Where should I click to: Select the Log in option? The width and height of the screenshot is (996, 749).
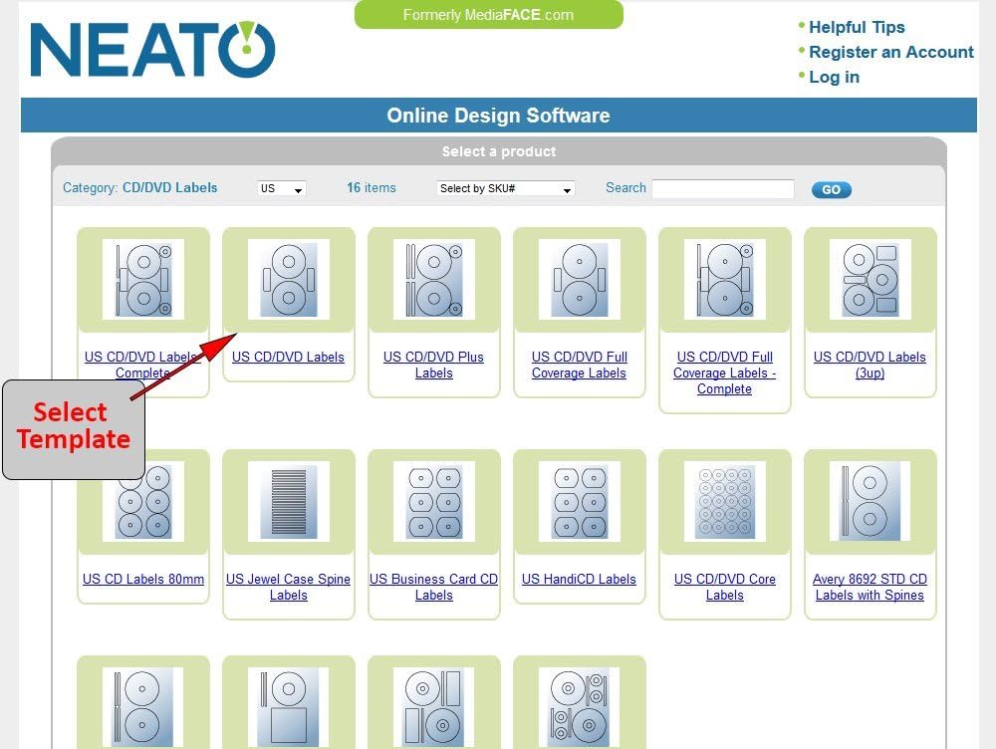[x=834, y=77]
